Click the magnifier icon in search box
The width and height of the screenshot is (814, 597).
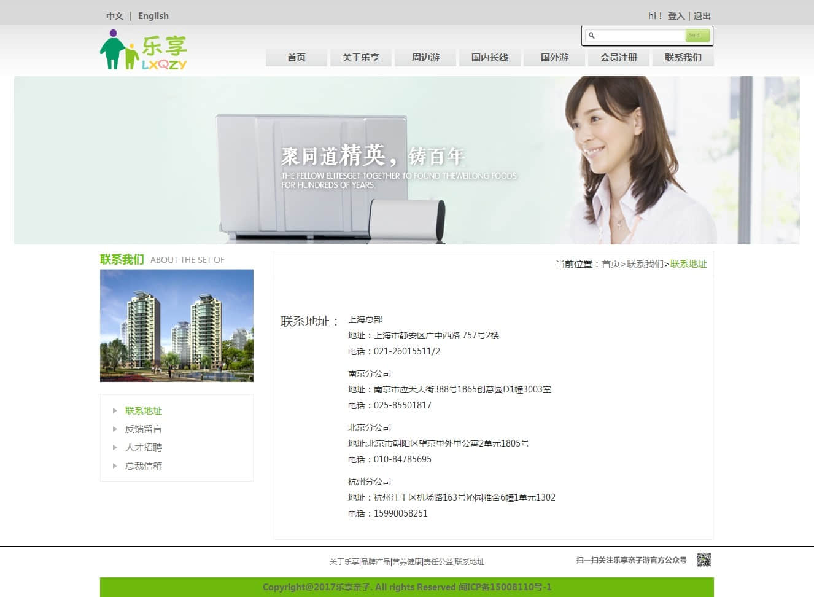(592, 36)
